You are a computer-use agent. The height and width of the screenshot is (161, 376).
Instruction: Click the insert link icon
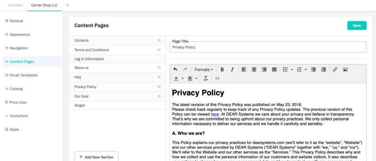coord(335,70)
